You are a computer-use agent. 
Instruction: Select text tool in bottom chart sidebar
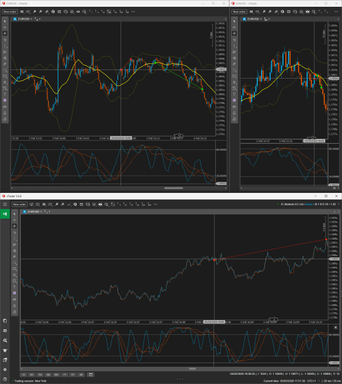[15, 288]
